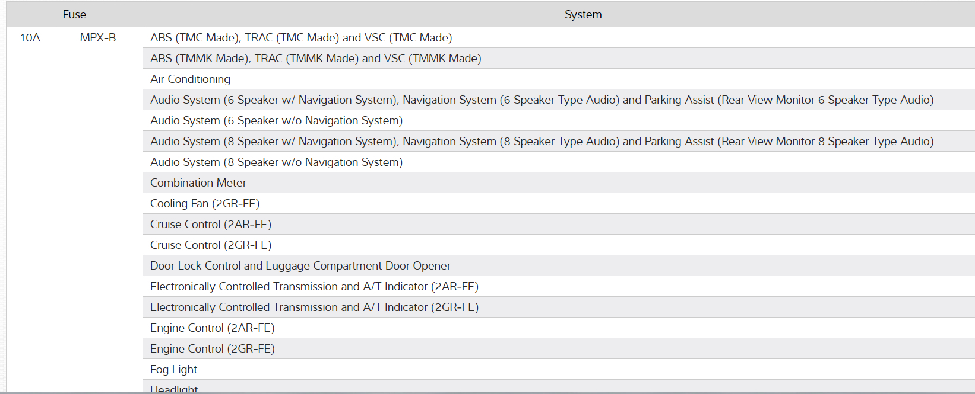Click the System column header

coord(583,14)
